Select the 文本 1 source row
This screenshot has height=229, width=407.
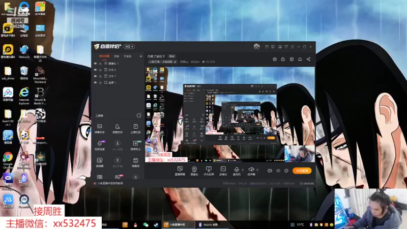[118, 76]
